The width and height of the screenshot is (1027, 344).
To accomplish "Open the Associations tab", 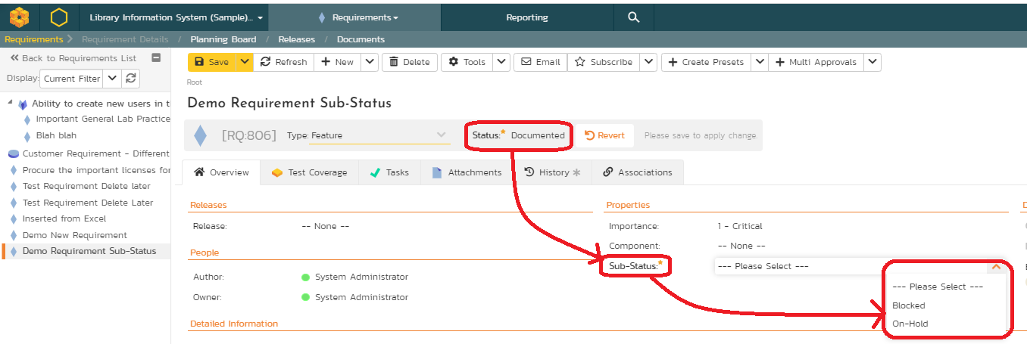I will point(637,172).
